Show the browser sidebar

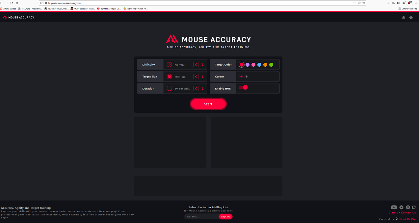(399, 3)
